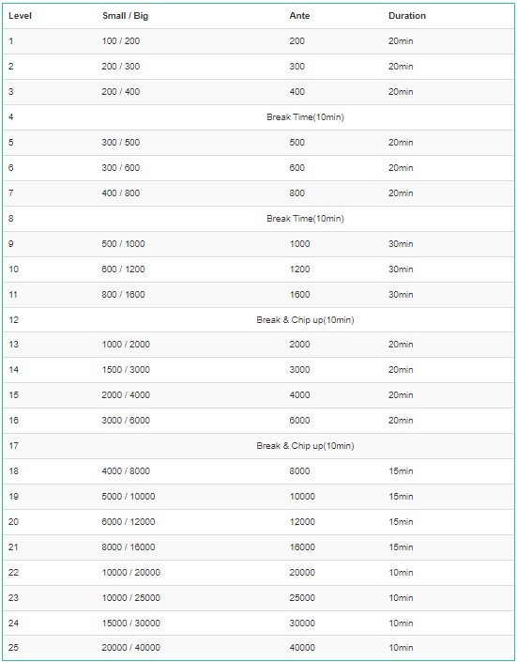Select the 100 / 200 blinds cell
The height and width of the screenshot is (662, 517).
click(x=121, y=41)
